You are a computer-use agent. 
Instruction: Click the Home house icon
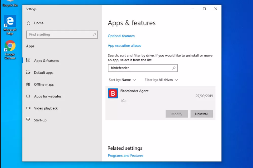[x=29, y=23]
